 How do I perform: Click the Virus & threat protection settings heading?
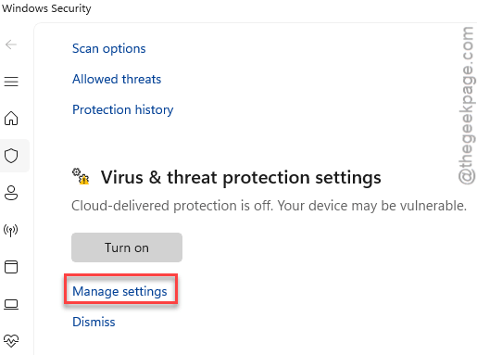pos(241,178)
